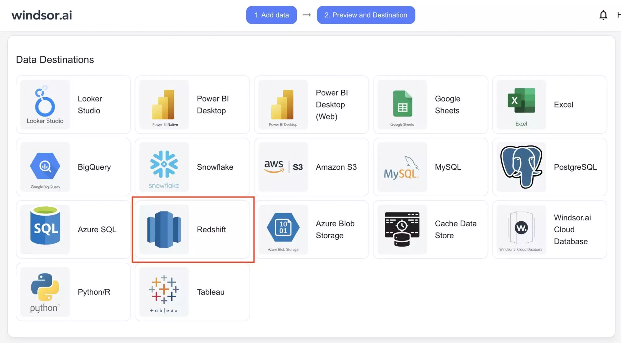
Task: Open notifications with the bell icon
Action: (603, 15)
